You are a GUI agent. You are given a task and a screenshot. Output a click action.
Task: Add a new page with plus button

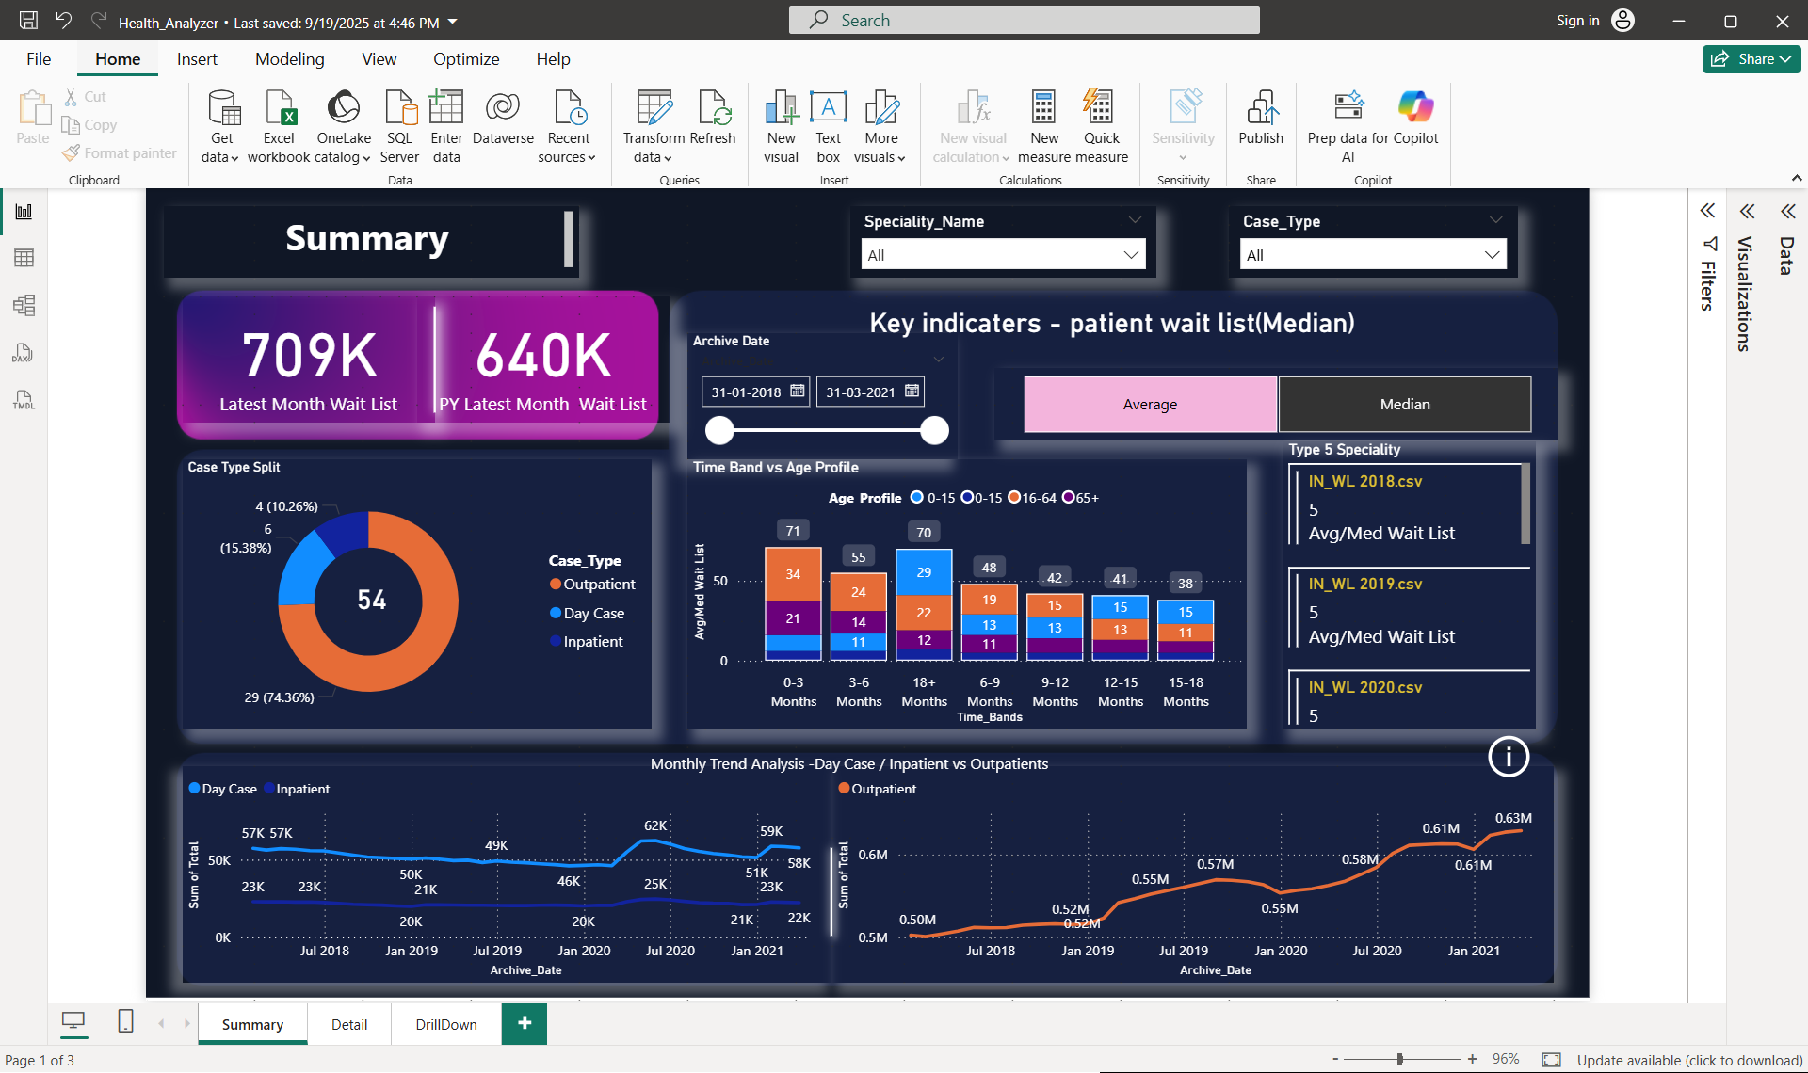(525, 1023)
